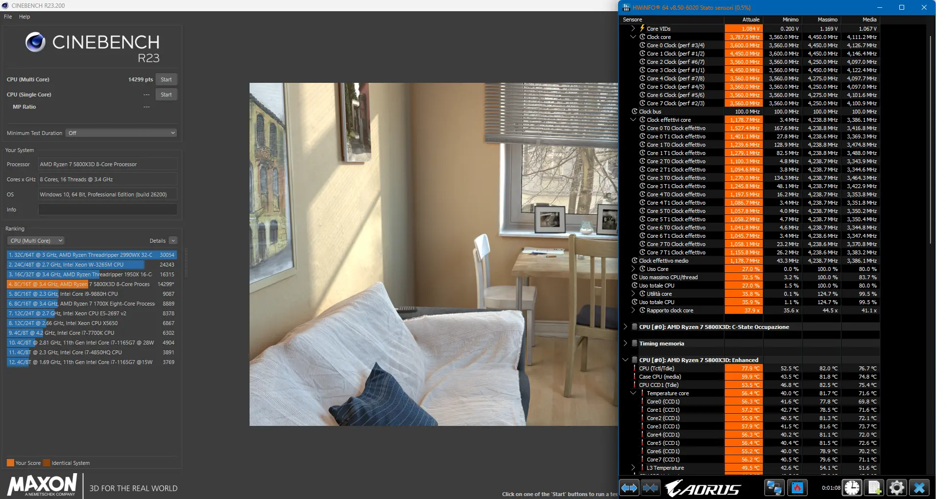
Task: Collapse the 5800X3D Enhanced section
Action: [625, 360]
